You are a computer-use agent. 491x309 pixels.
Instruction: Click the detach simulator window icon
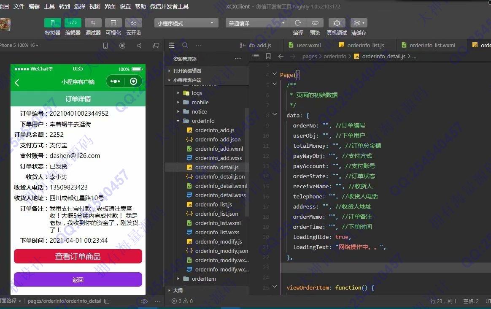point(156,46)
